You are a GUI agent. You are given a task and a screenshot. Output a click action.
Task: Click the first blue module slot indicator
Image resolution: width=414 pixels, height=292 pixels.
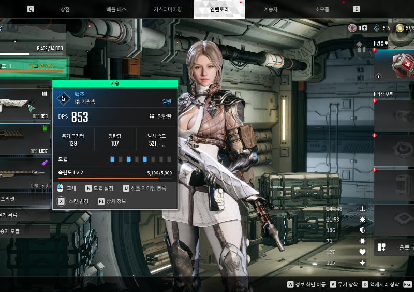click(112, 159)
